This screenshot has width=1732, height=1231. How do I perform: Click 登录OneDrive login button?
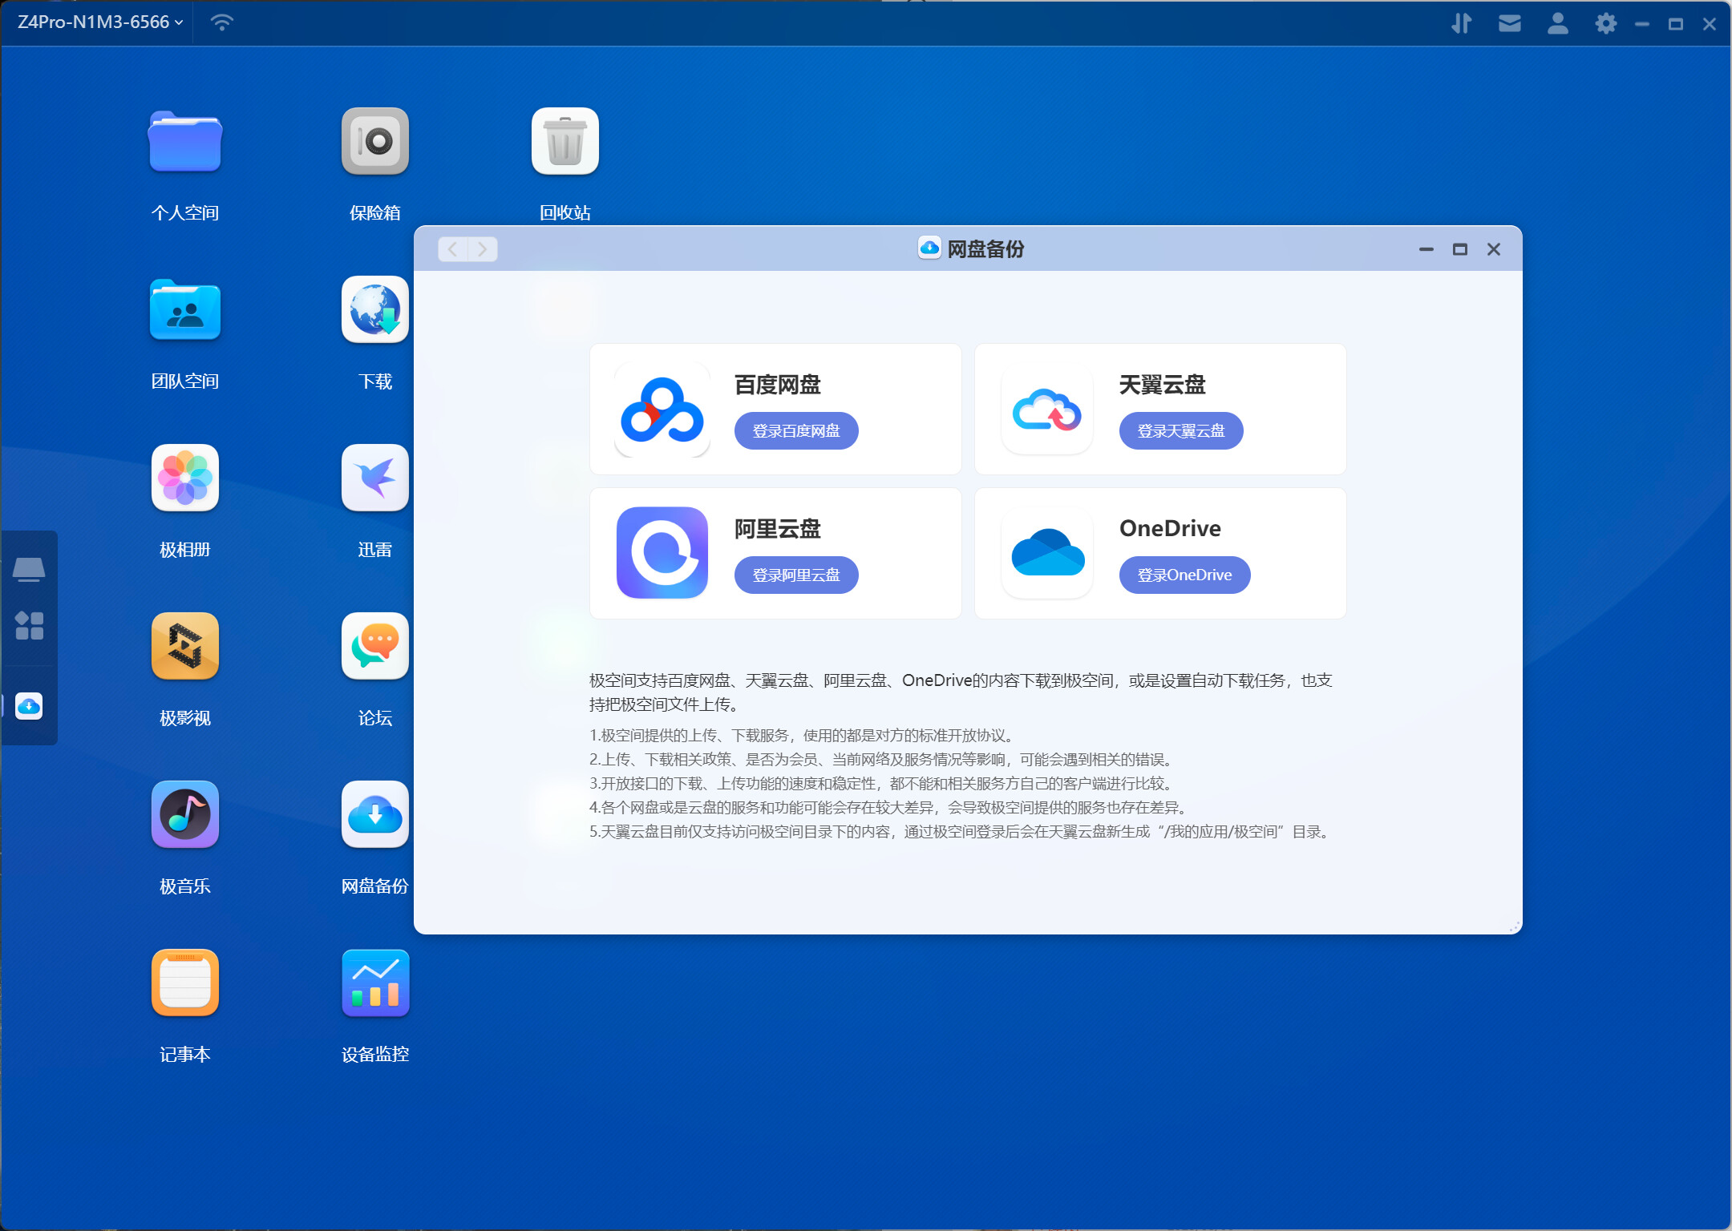click(x=1184, y=575)
